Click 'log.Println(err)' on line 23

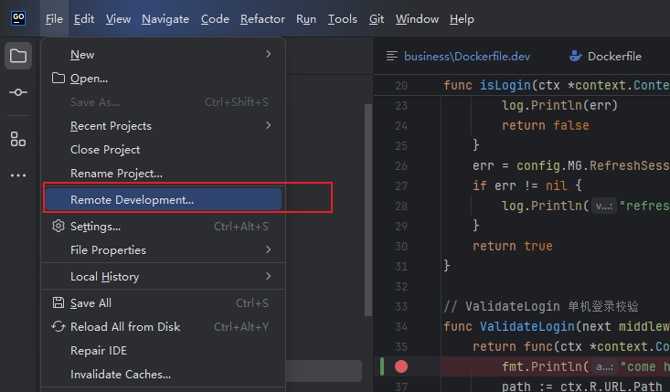pyautogui.click(x=559, y=105)
